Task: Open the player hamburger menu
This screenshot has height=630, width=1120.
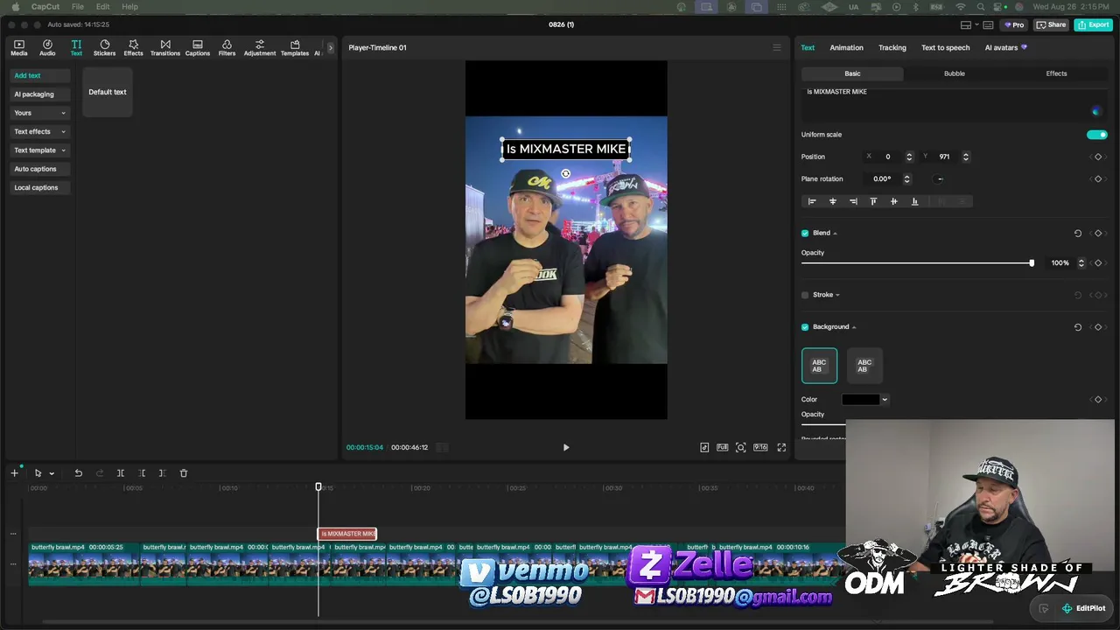Action: [776, 47]
